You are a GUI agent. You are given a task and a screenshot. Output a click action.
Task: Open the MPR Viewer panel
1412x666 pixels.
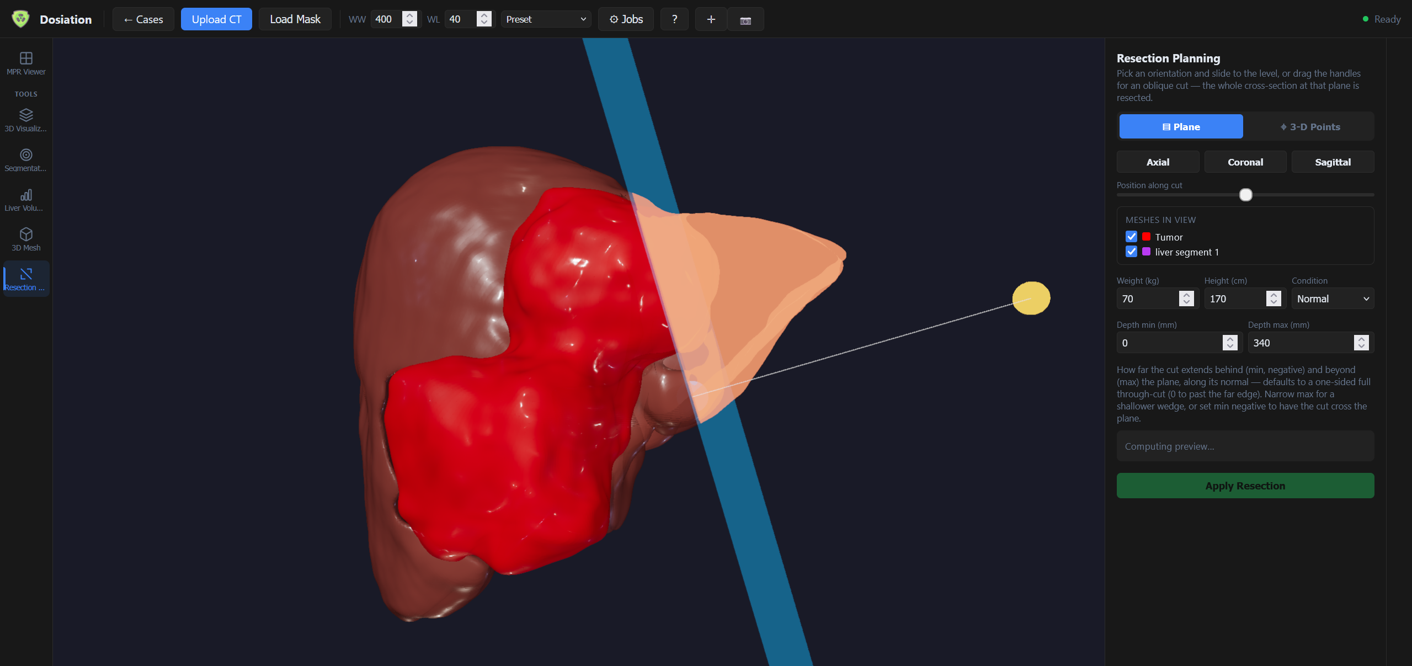point(26,63)
